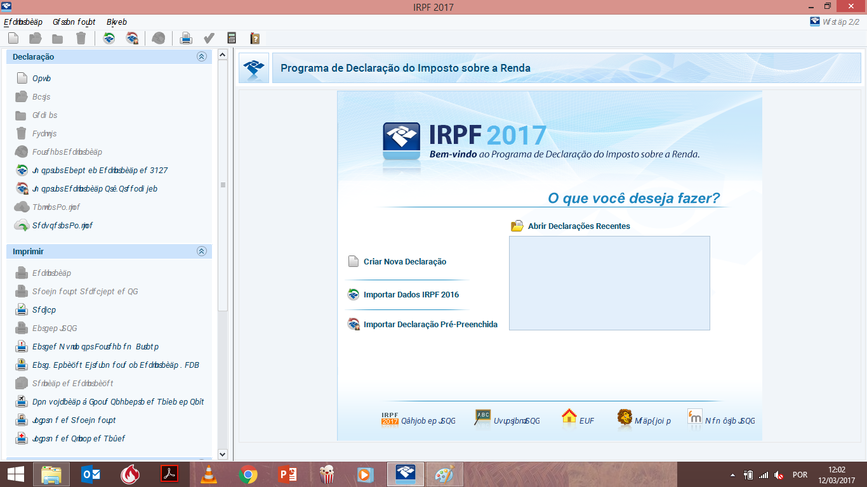Open Google Chrome from the taskbar
This screenshot has height=487, width=867.
point(248,474)
